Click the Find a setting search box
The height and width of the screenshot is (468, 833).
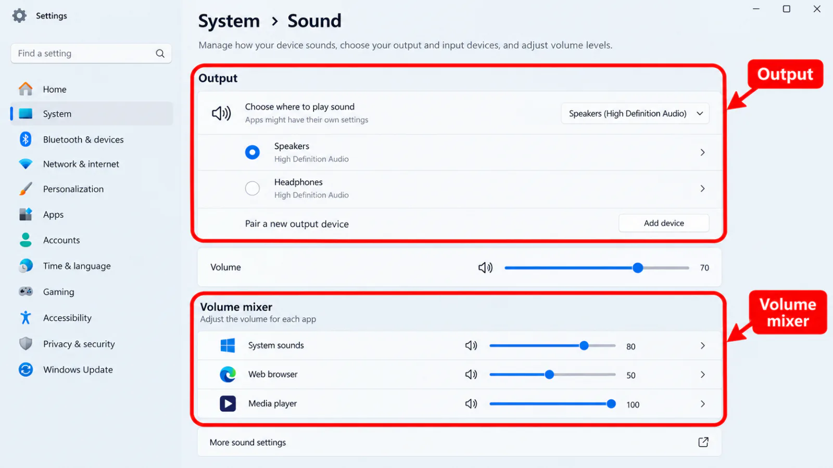click(91, 54)
